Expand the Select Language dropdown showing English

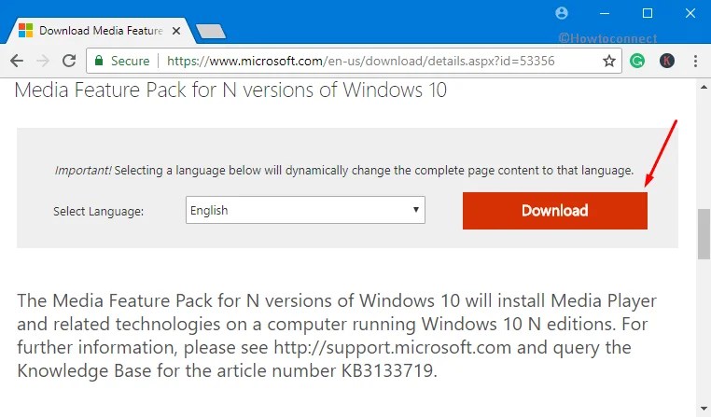305,210
